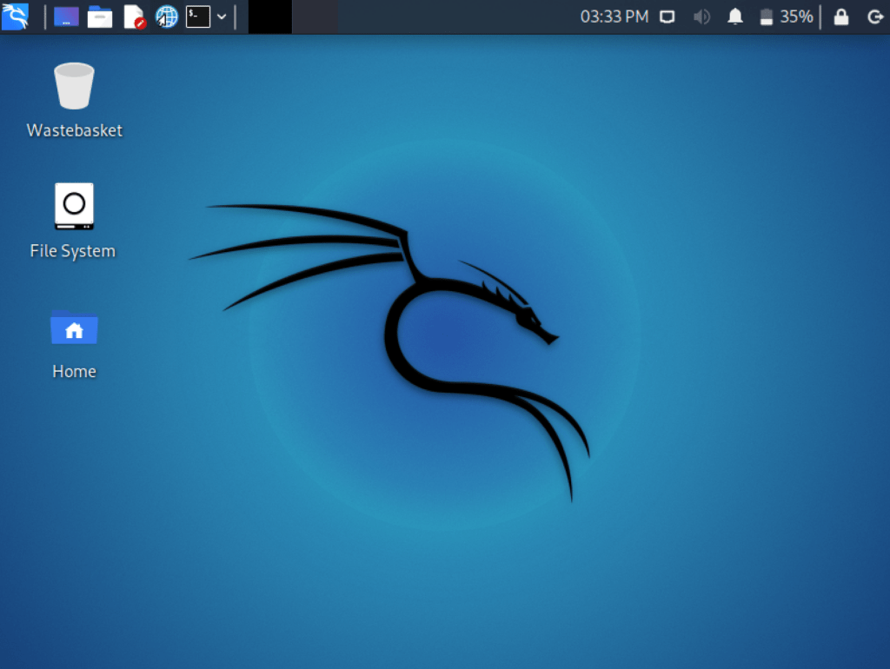Screen dimensions: 890x669
Task: Open the terminal emulator from the panel
Action: pyautogui.click(x=198, y=17)
